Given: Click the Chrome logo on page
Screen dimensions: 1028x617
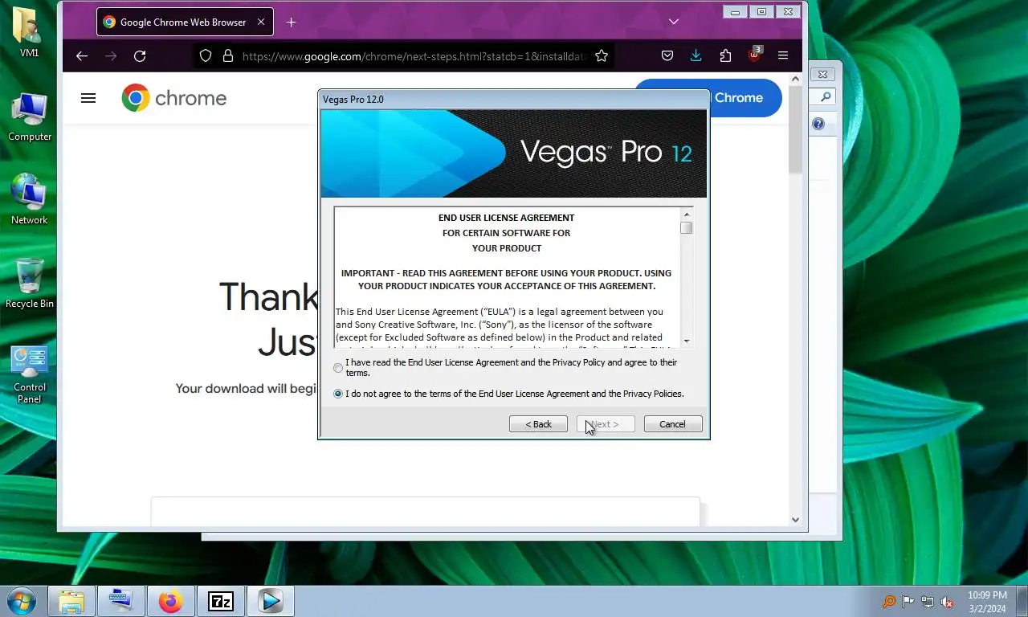Looking at the screenshot, I should click(173, 98).
